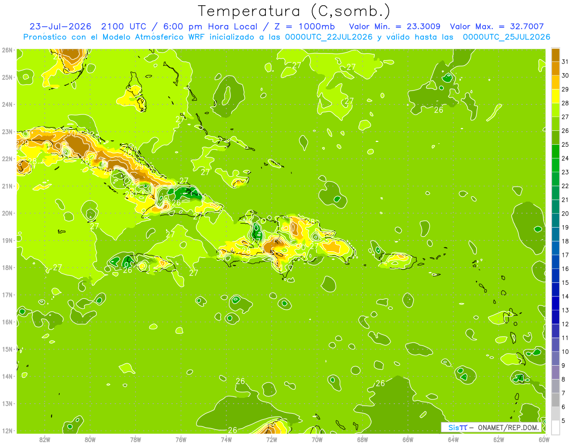This screenshot has height=446, width=578.
Task: Click the 82W longitude axis label
Action: (x=45, y=439)
